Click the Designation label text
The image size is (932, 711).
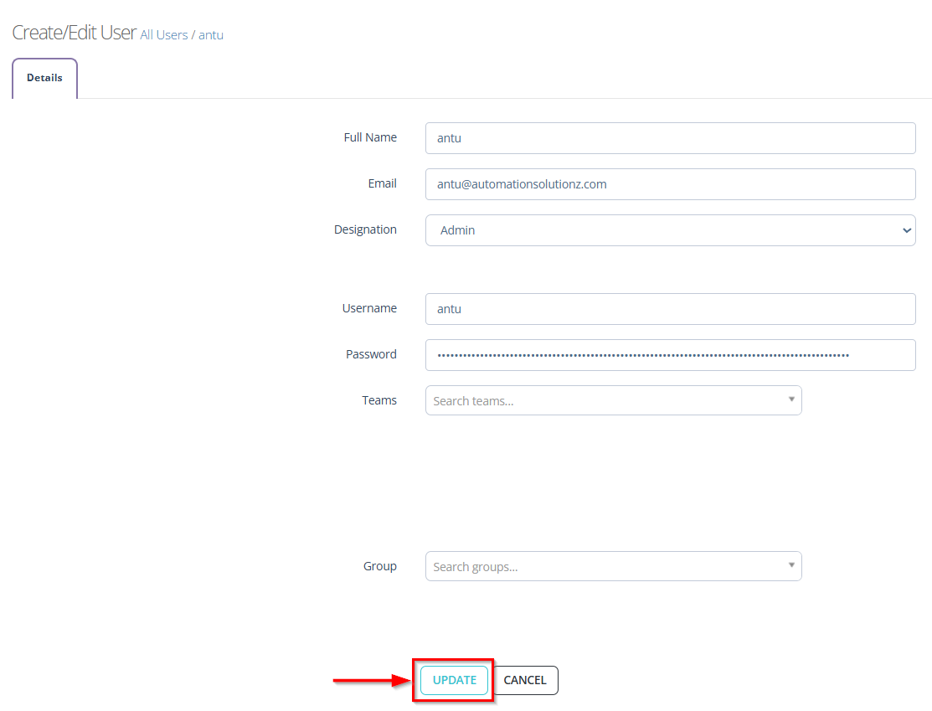pyautogui.click(x=365, y=229)
